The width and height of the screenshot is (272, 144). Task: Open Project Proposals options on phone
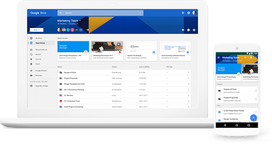(x=256, y=99)
